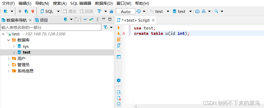Close the *<test> Script tab
The width and height of the screenshot is (264, 108).
153,20
